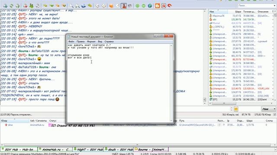Toggle the highlighted red-figure away icon

tap(124, 6)
